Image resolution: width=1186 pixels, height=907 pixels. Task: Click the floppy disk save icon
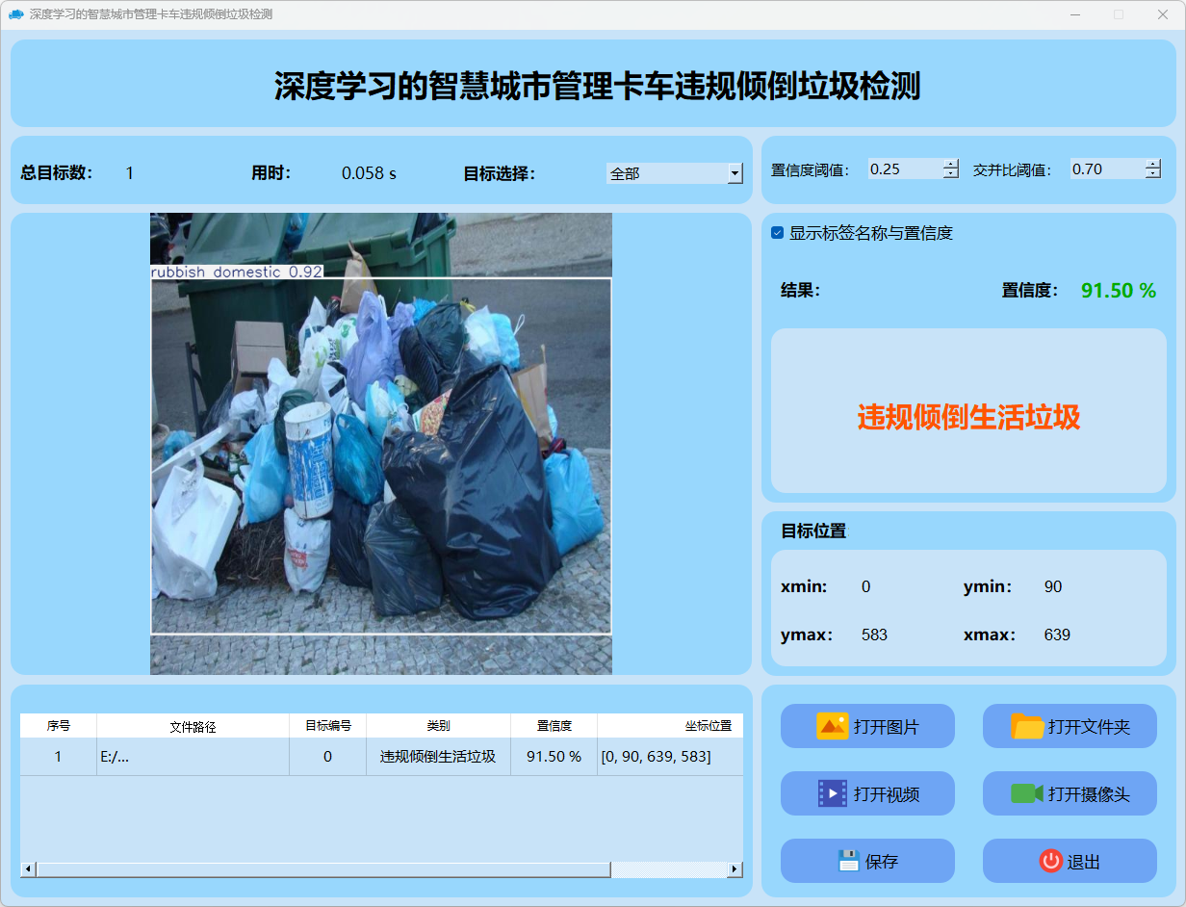[848, 861]
